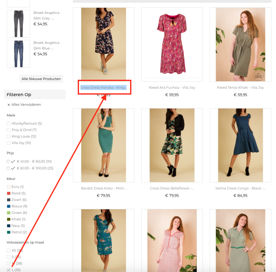The height and width of the screenshot is (272, 276).
Task: Tick the 4funkyflavours brand checkbox
Action: pos(8,123)
